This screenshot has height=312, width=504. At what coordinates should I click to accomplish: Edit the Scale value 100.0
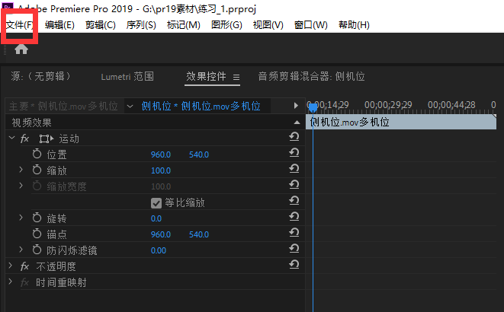tap(161, 170)
